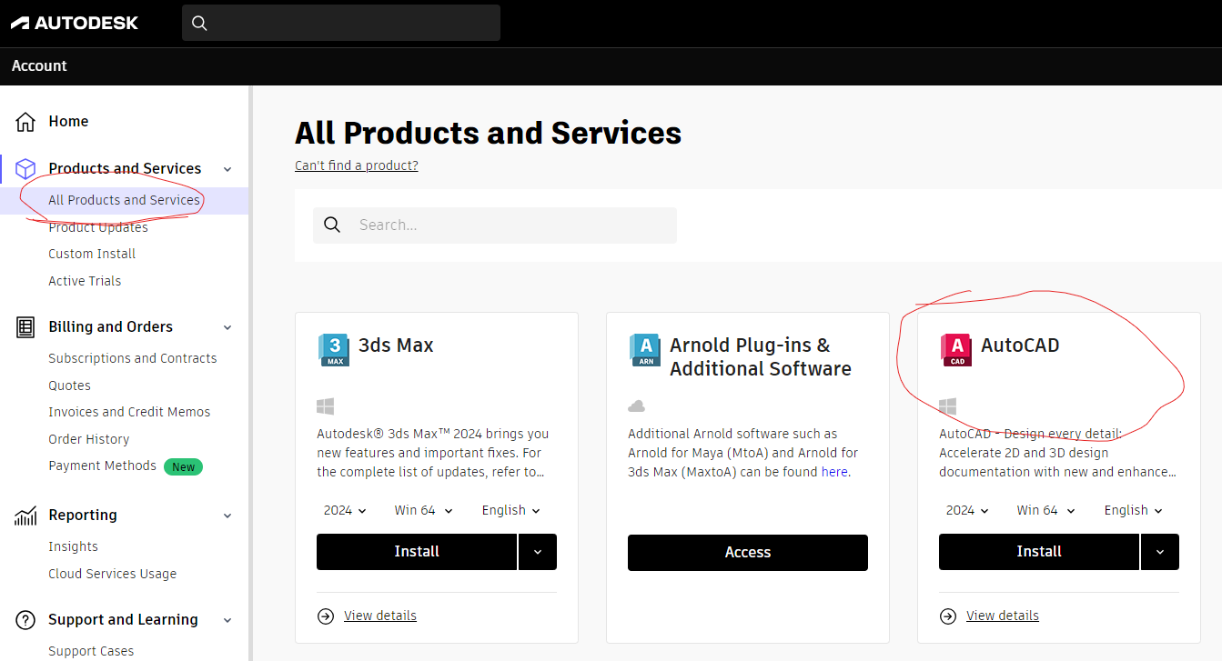Select the Home icon in the sidebar
Screen dimensions: 1222x661
[25, 120]
